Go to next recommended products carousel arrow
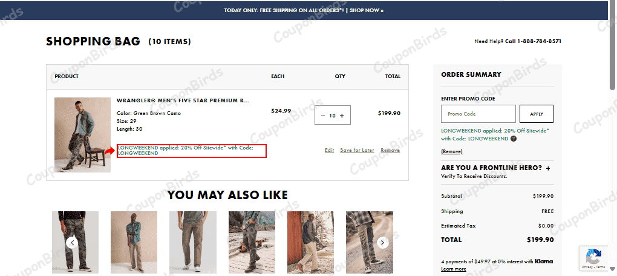 [383, 243]
